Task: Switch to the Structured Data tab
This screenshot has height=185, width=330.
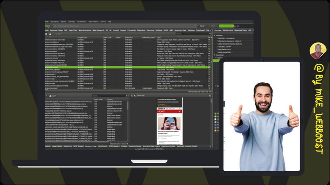Action: coord(180,30)
